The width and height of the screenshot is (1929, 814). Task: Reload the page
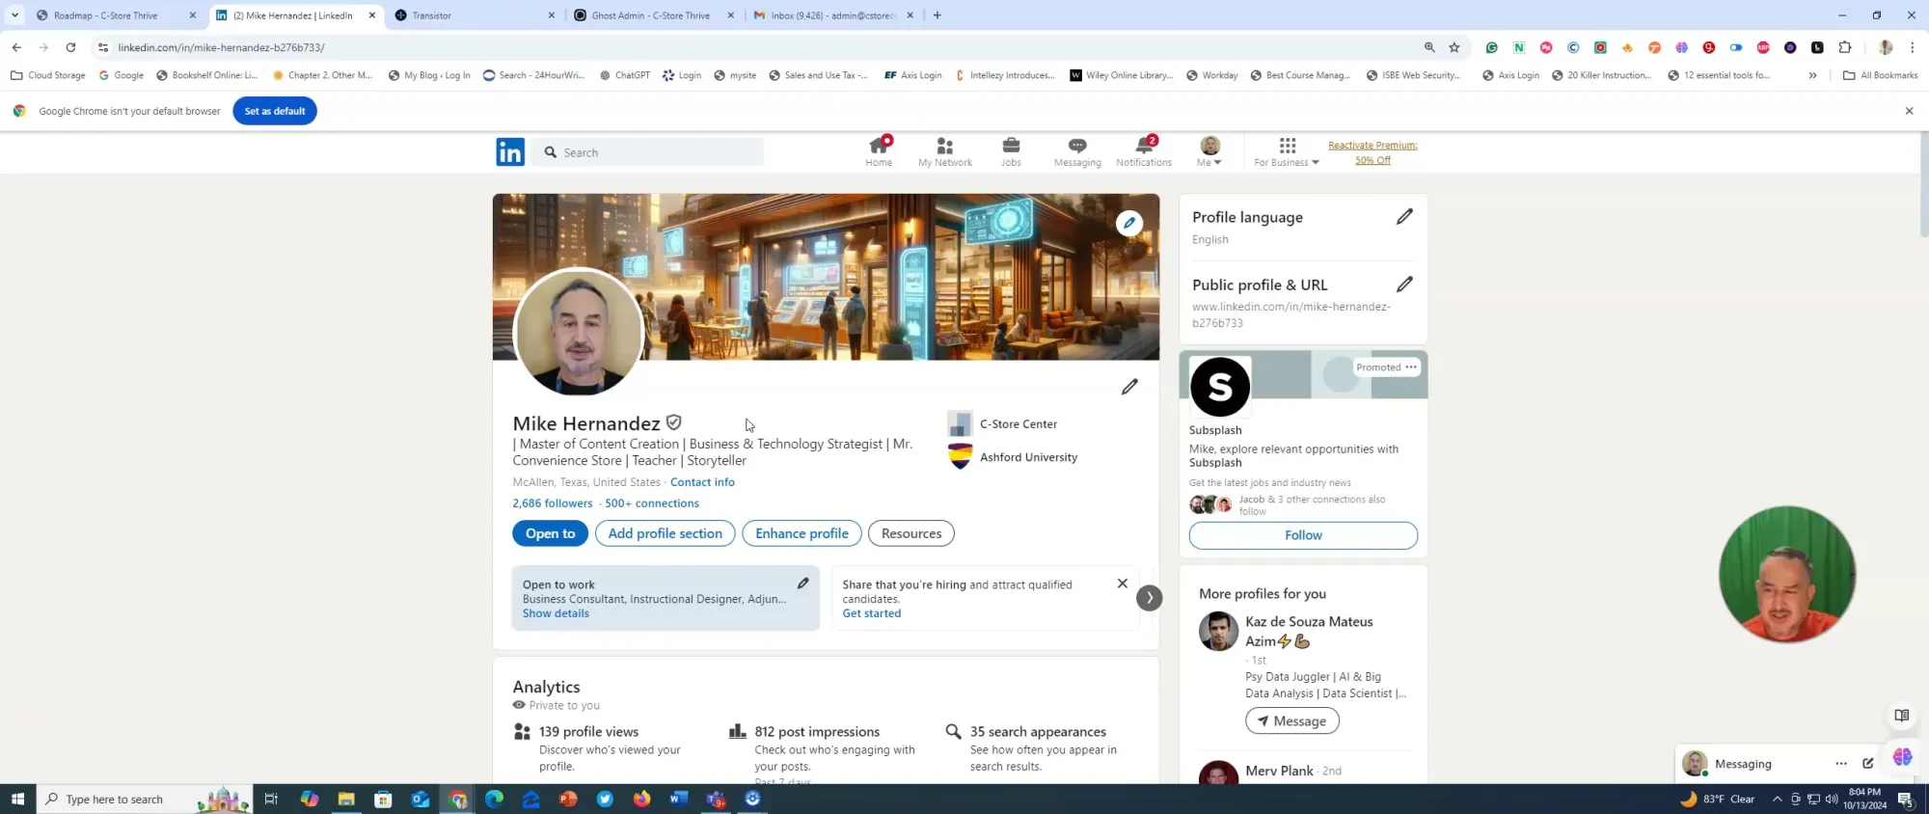tap(70, 47)
